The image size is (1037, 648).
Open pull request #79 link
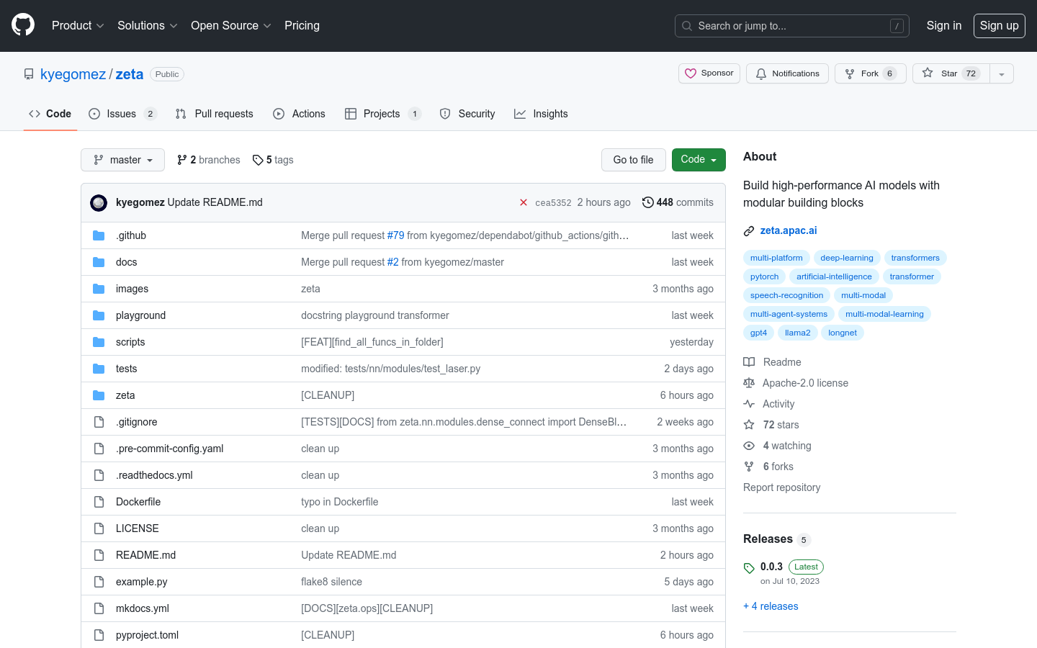tap(396, 235)
